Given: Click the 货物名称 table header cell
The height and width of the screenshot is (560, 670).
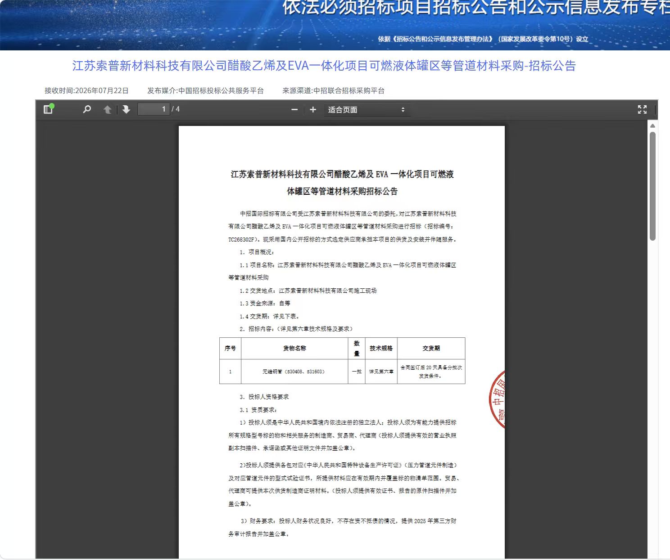Looking at the screenshot, I should 294,348.
